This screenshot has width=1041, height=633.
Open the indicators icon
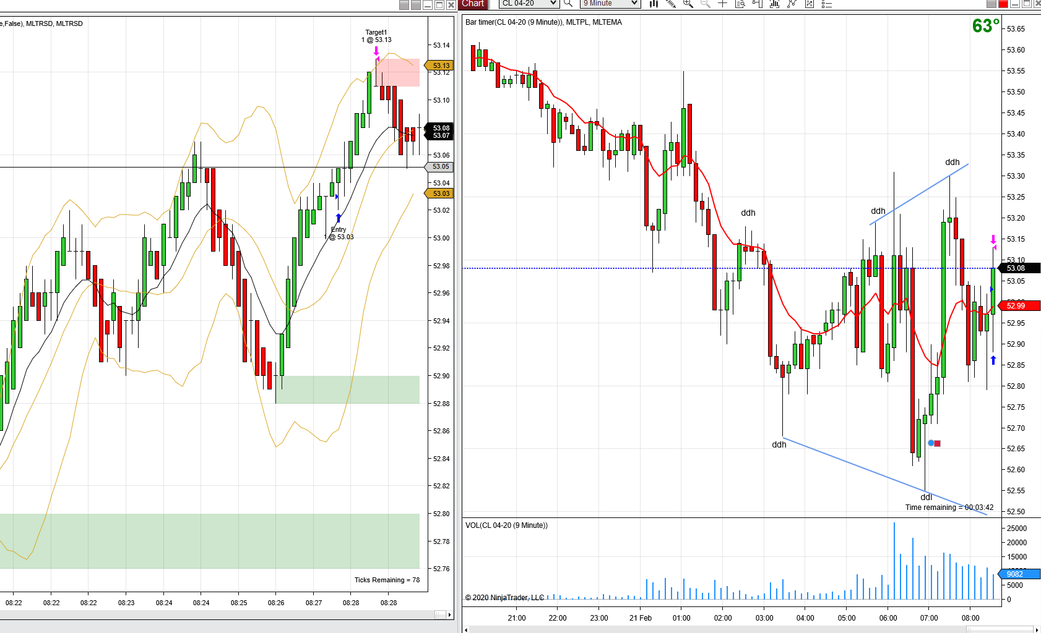pos(792,4)
